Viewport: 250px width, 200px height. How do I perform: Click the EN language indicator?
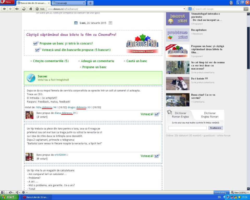(x=219, y=197)
